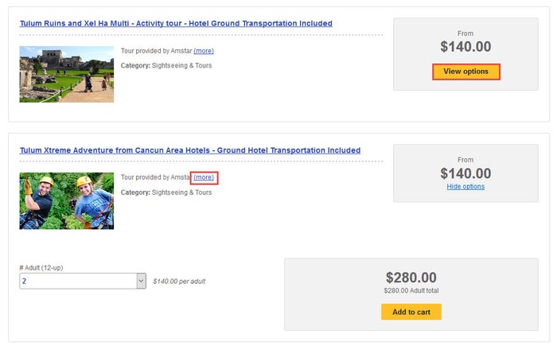Click the arrow on the adult quantity selector
Screen dimensions: 557x346
[141, 281]
